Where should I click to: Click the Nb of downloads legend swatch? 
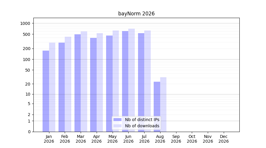(117, 126)
